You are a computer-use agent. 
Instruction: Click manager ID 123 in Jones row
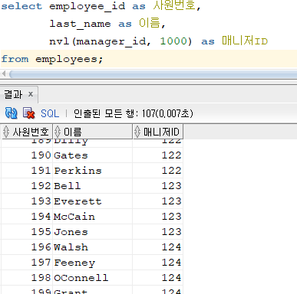click(x=158, y=232)
